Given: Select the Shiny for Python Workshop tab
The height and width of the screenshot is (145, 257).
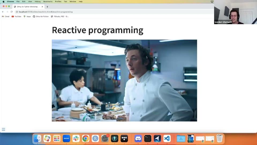Looking at the screenshot, I should pyautogui.click(x=28, y=7).
